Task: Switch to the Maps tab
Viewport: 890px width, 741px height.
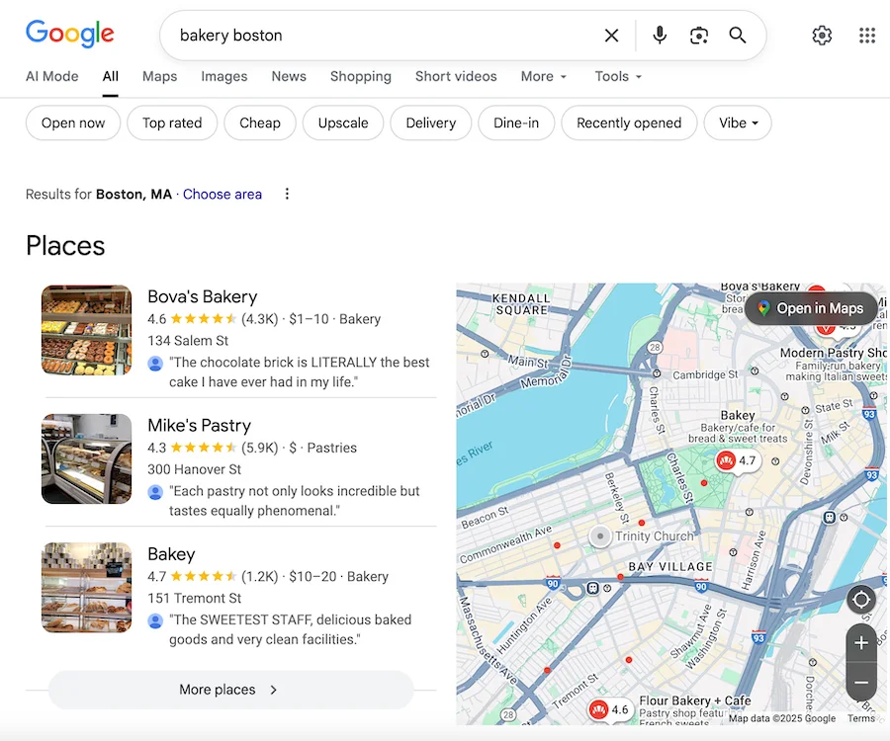Action: pyautogui.click(x=159, y=76)
